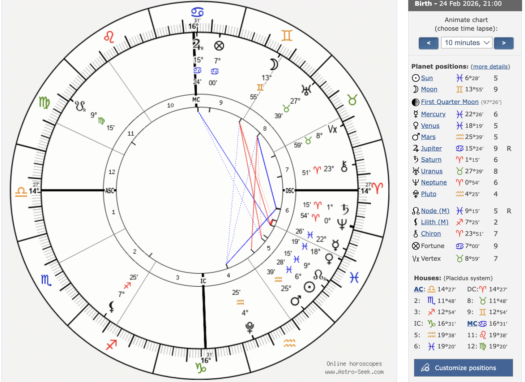525x382 pixels.
Task: Click the Moon crescent icon in planet list
Action: [x=415, y=89]
